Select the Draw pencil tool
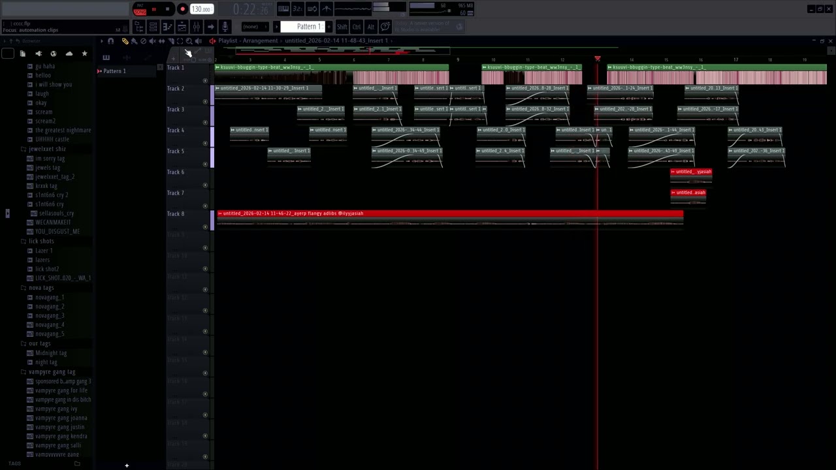 tap(125, 41)
